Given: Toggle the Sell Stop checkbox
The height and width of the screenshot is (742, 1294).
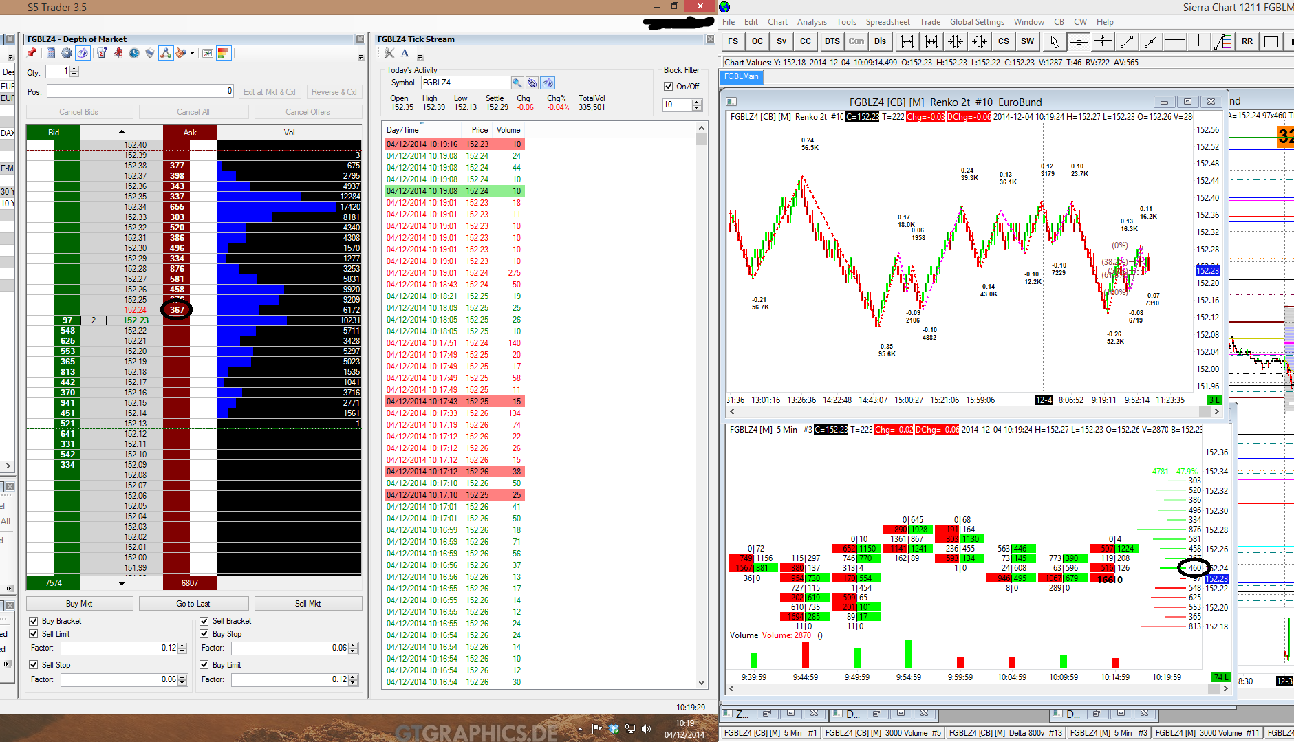Looking at the screenshot, I should pyautogui.click(x=33, y=665).
